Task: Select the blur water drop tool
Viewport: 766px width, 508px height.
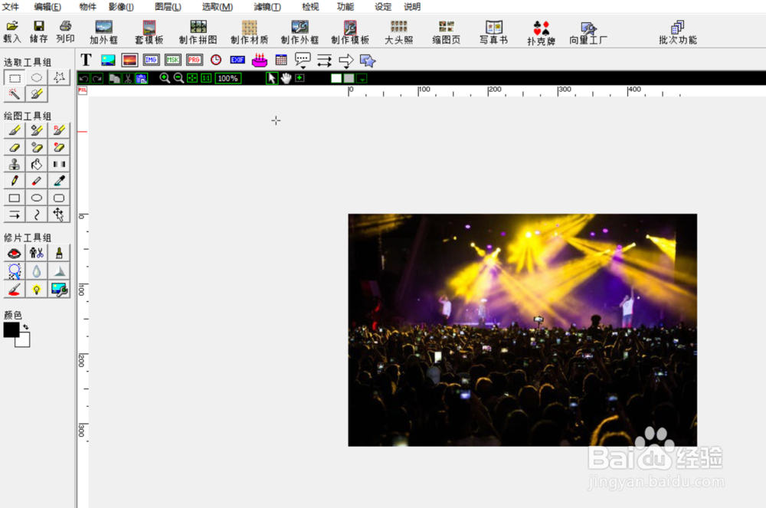Action: click(37, 271)
